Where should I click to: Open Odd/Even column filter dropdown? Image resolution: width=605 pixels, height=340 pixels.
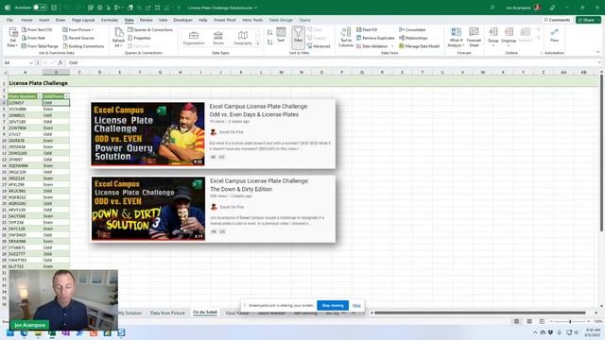click(x=67, y=96)
